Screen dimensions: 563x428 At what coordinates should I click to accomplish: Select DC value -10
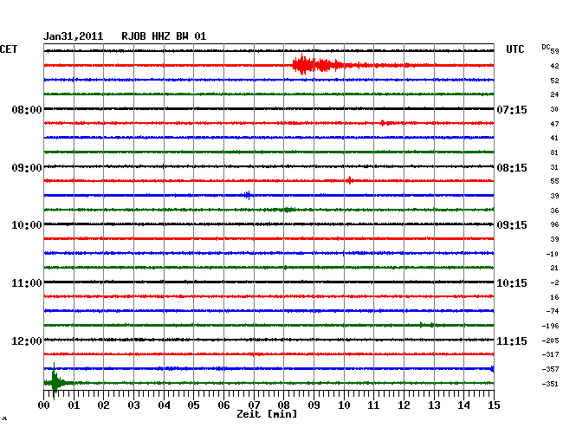pos(553,254)
